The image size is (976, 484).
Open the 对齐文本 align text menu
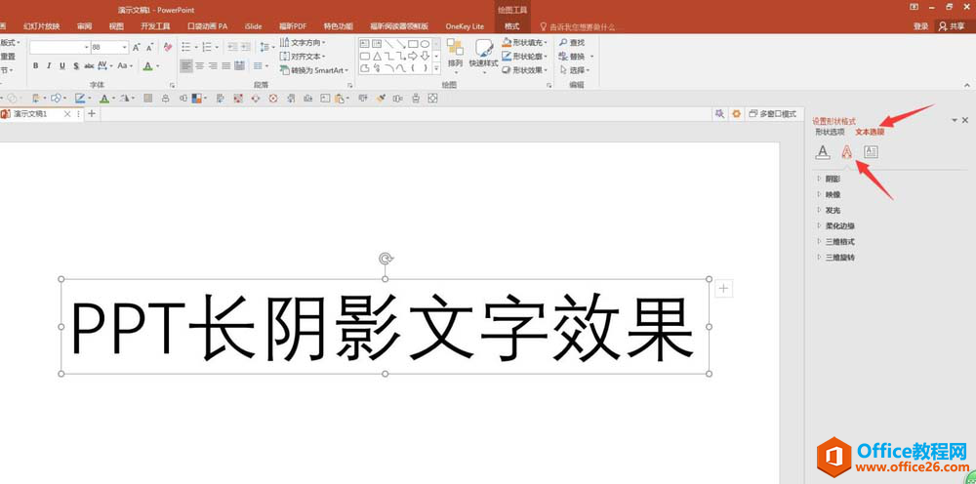[303, 56]
